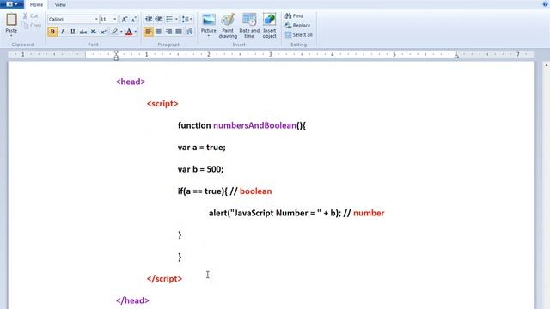This screenshot has height=309, width=550.
Task: Click the line 'var a = true;'
Action: (x=202, y=148)
